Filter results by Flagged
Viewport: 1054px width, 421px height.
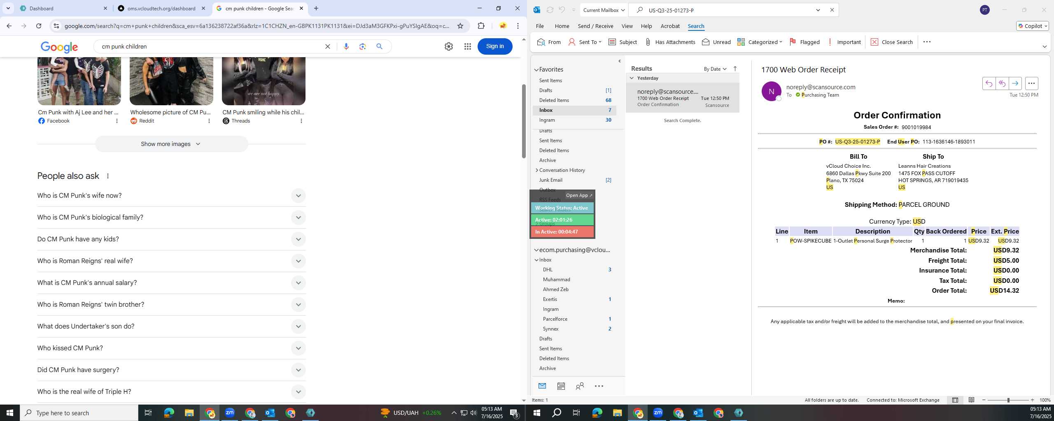pyautogui.click(x=804, y=42)
